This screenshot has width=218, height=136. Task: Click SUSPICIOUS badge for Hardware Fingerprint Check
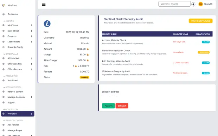click(x=204, y=52)
